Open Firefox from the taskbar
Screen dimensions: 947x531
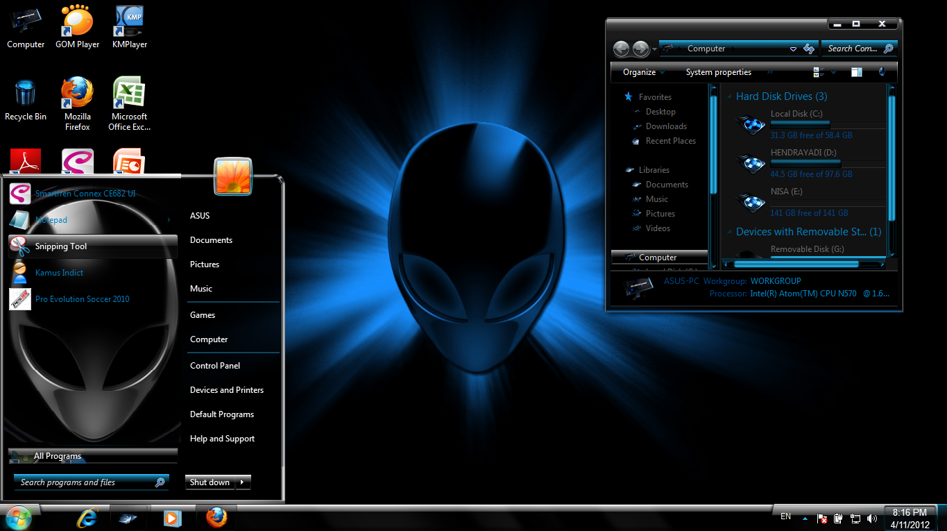(216, 518)
